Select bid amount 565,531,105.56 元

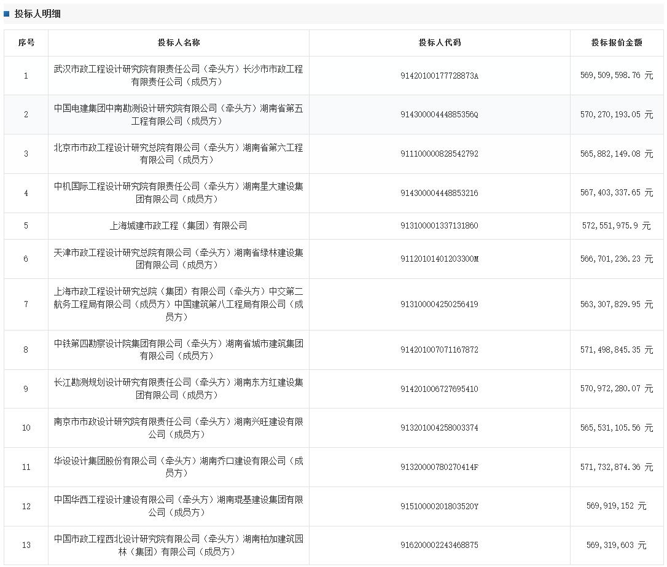(617, 428)
